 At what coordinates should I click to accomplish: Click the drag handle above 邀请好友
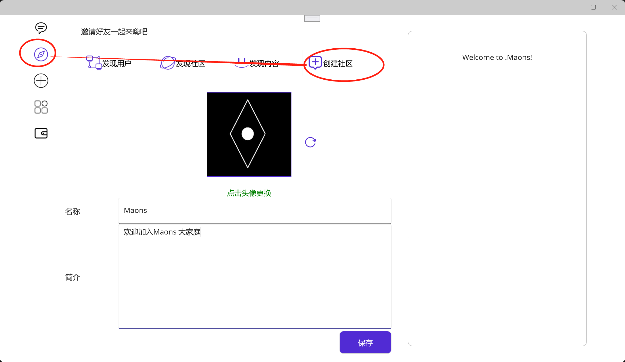[312, 18]
